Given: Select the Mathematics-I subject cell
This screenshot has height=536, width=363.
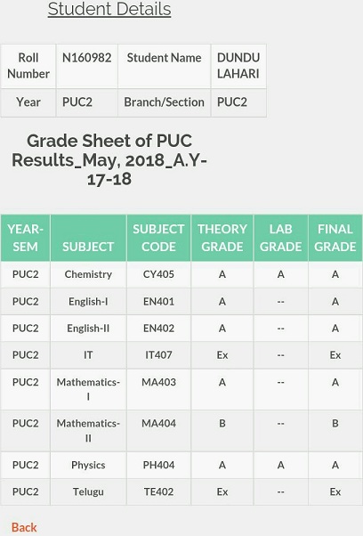Looking at the screenshot, I should click(x=88, y=389).
